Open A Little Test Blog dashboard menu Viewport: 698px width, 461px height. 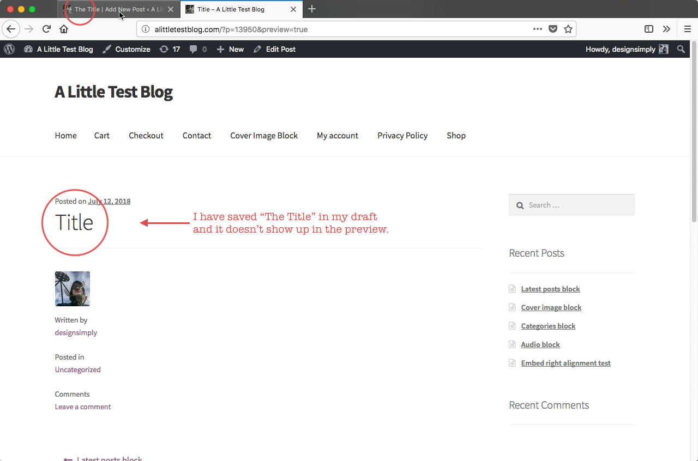(x=58, y=49)
